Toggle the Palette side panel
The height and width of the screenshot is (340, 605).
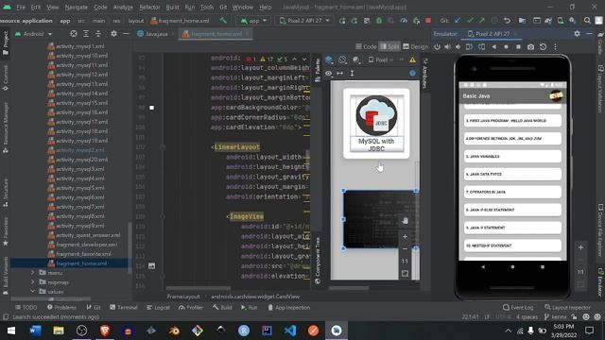click(318, 70)
